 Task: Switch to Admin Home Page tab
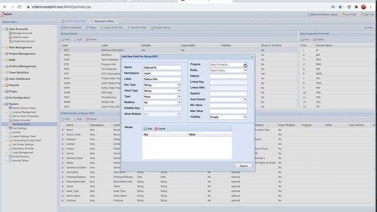pyautogui.click(x=74, y=21)
